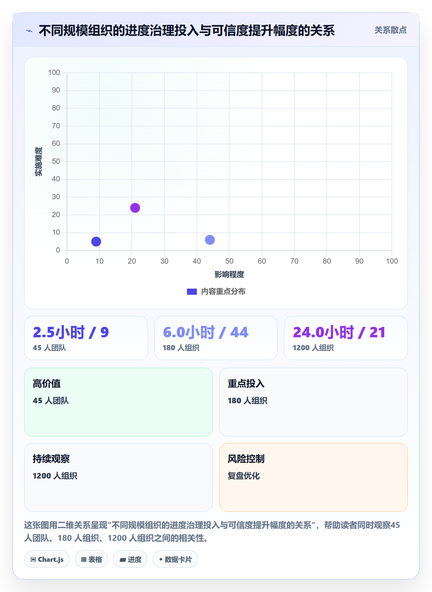Select the 数据卡片 tag chip
The height and width of the screenshot is (592, 432).
tap(175, 559)
